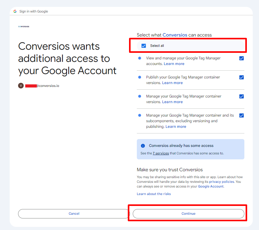Click Make sure you trust Conversios heading
This screenshot has width=259, height=230.
(x=170, y=170)
